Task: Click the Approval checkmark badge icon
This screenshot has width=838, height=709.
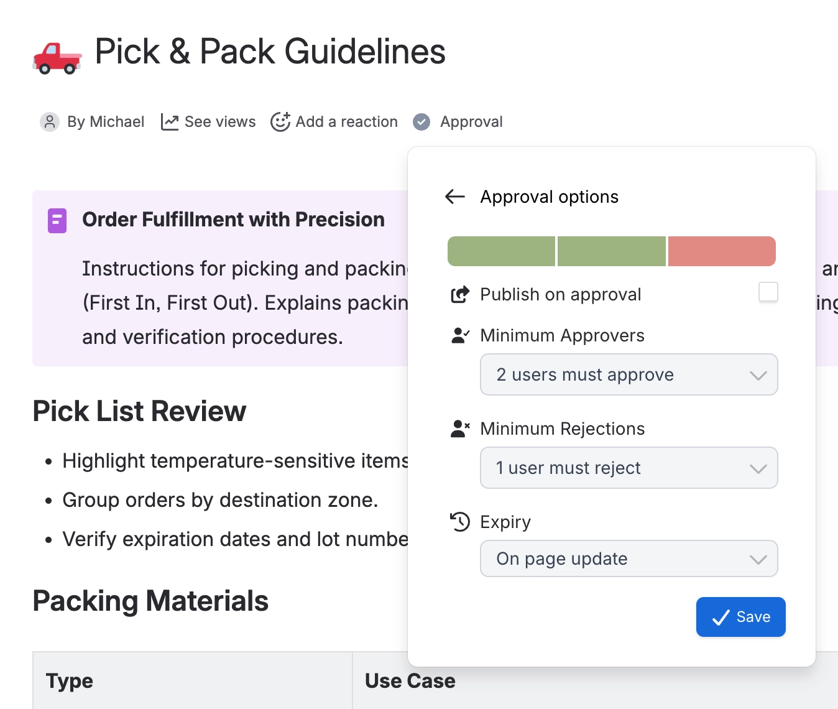Action: [x=421, y=122]
